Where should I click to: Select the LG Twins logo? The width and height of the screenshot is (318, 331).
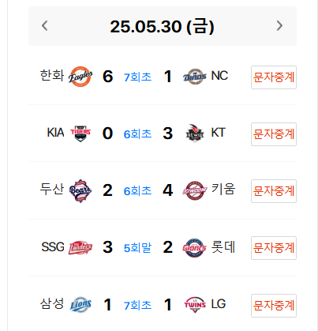coord(195,305)
